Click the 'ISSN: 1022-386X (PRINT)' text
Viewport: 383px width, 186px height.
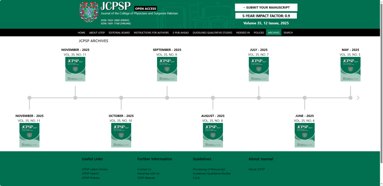[x=115, y=20]
